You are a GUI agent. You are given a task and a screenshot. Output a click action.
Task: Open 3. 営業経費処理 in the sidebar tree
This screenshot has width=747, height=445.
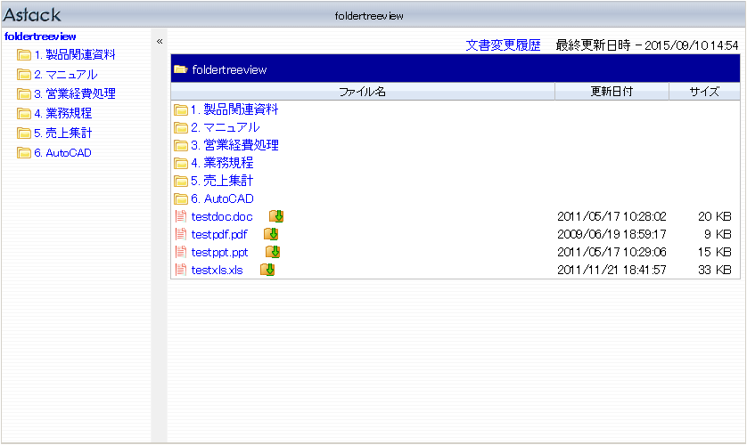click(75, 94)
